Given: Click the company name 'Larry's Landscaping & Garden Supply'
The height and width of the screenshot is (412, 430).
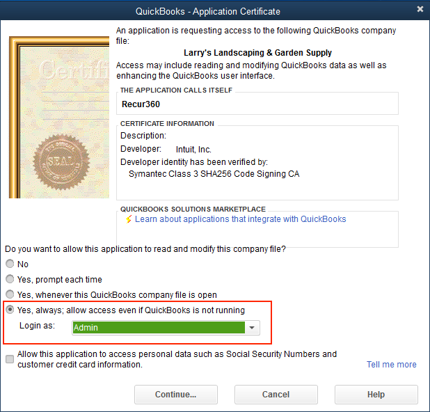Looking at the screenshot, I should [x=257, y=53].
